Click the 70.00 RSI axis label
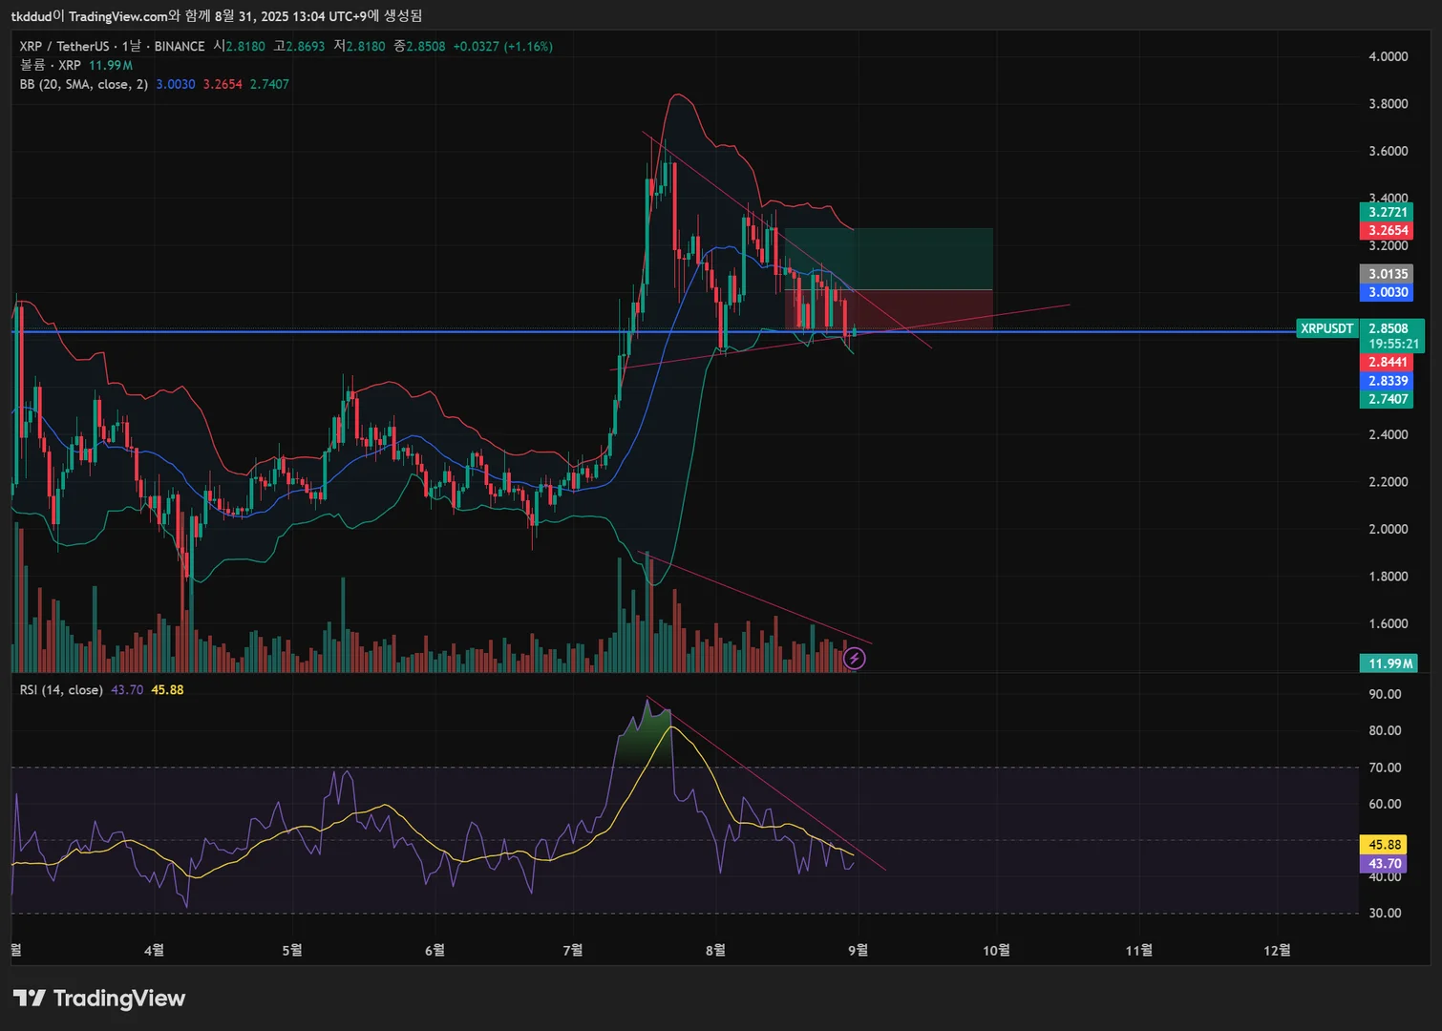 1385,768
